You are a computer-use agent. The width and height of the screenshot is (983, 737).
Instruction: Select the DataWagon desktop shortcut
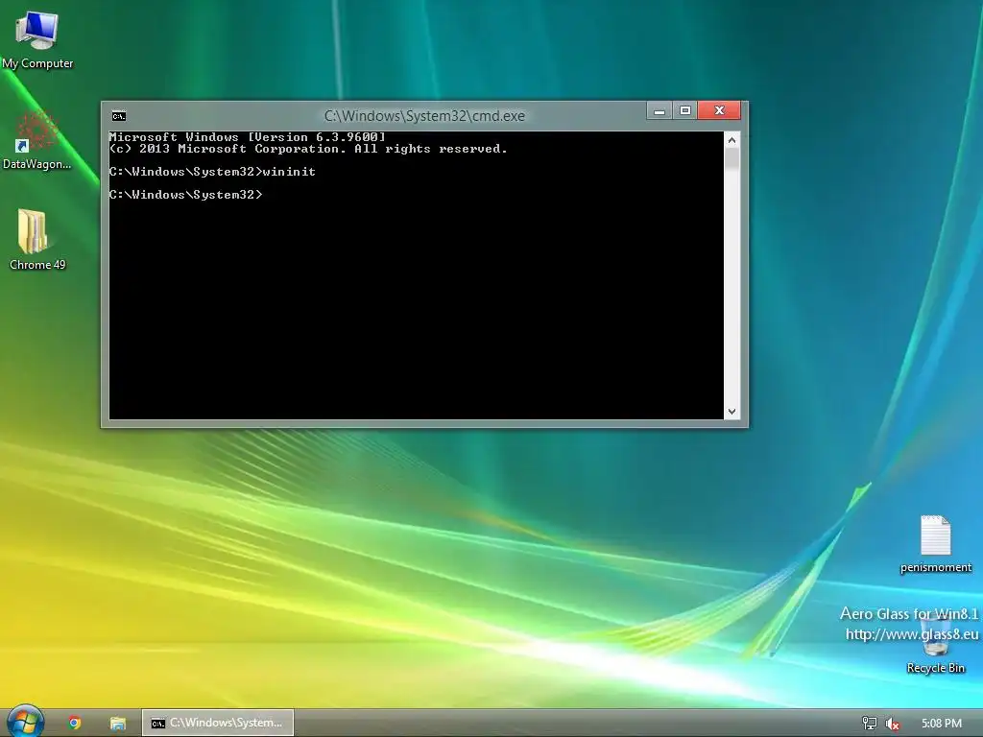tap(37, 140)
